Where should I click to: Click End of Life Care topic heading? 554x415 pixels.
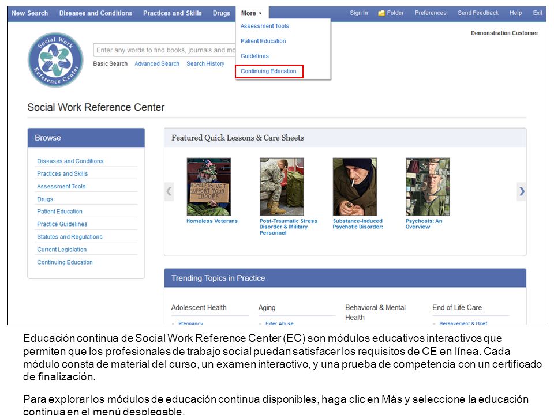pos(457,308)
